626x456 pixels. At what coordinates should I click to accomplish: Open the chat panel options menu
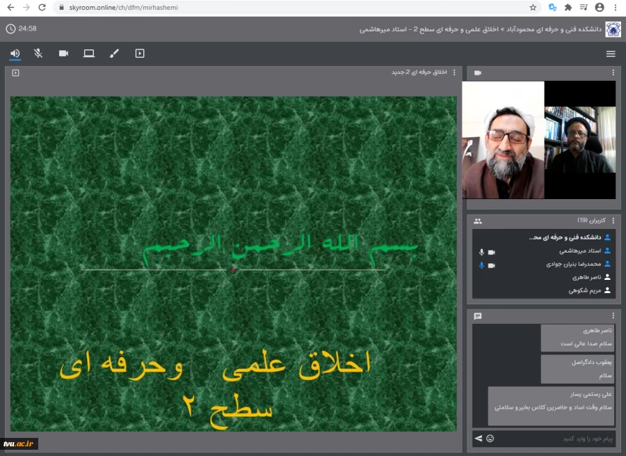[613, 315]
